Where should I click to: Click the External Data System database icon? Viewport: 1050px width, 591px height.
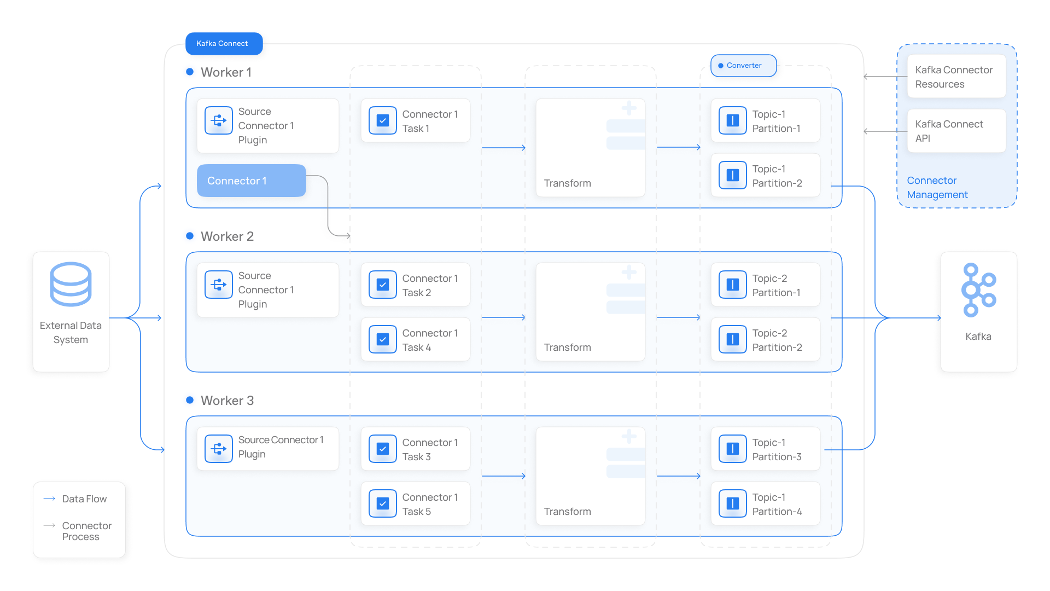coord(71,284)
